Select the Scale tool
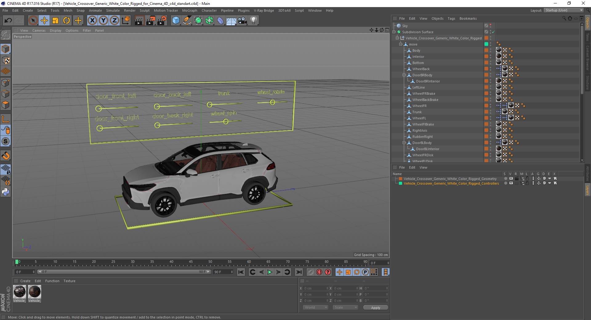591x320 pixels. (55, 21)
